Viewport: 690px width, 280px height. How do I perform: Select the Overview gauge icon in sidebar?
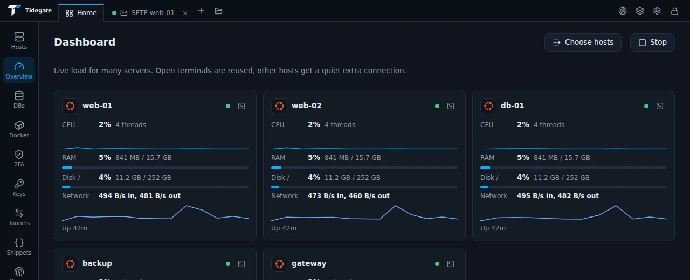(19, 66)
